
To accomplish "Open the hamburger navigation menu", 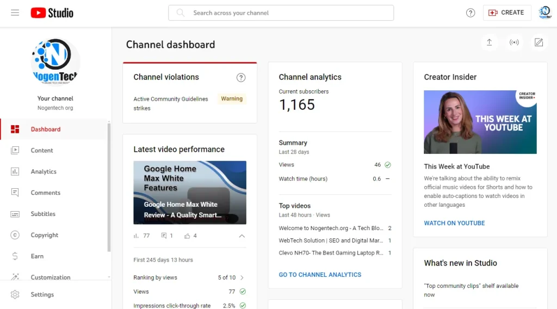I will click(x=15, y=13).
